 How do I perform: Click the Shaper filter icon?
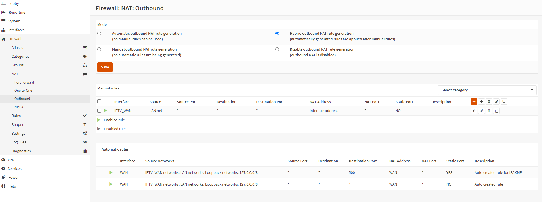85,124
